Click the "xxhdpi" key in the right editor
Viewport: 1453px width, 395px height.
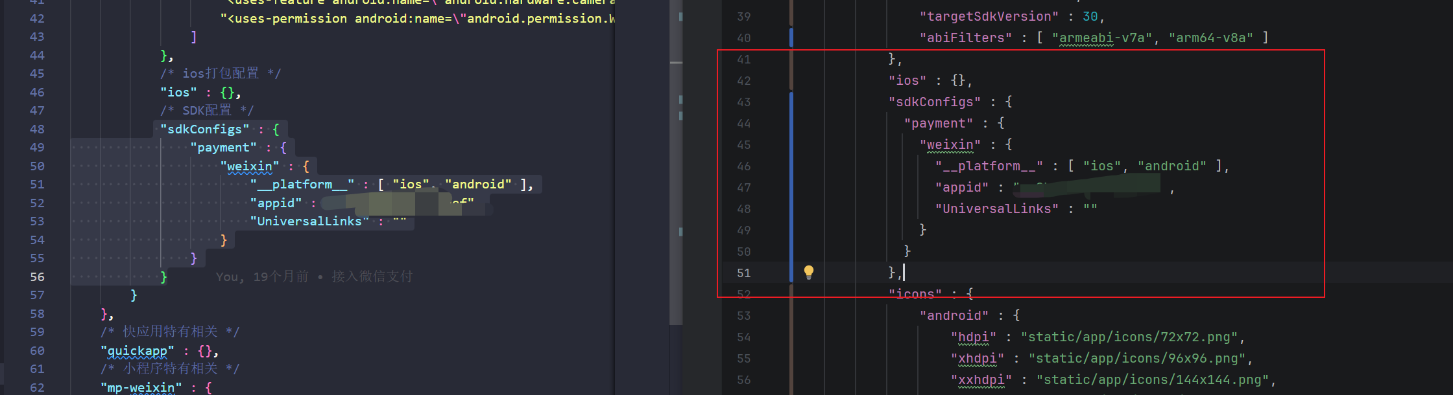click(x=981, y=379)
